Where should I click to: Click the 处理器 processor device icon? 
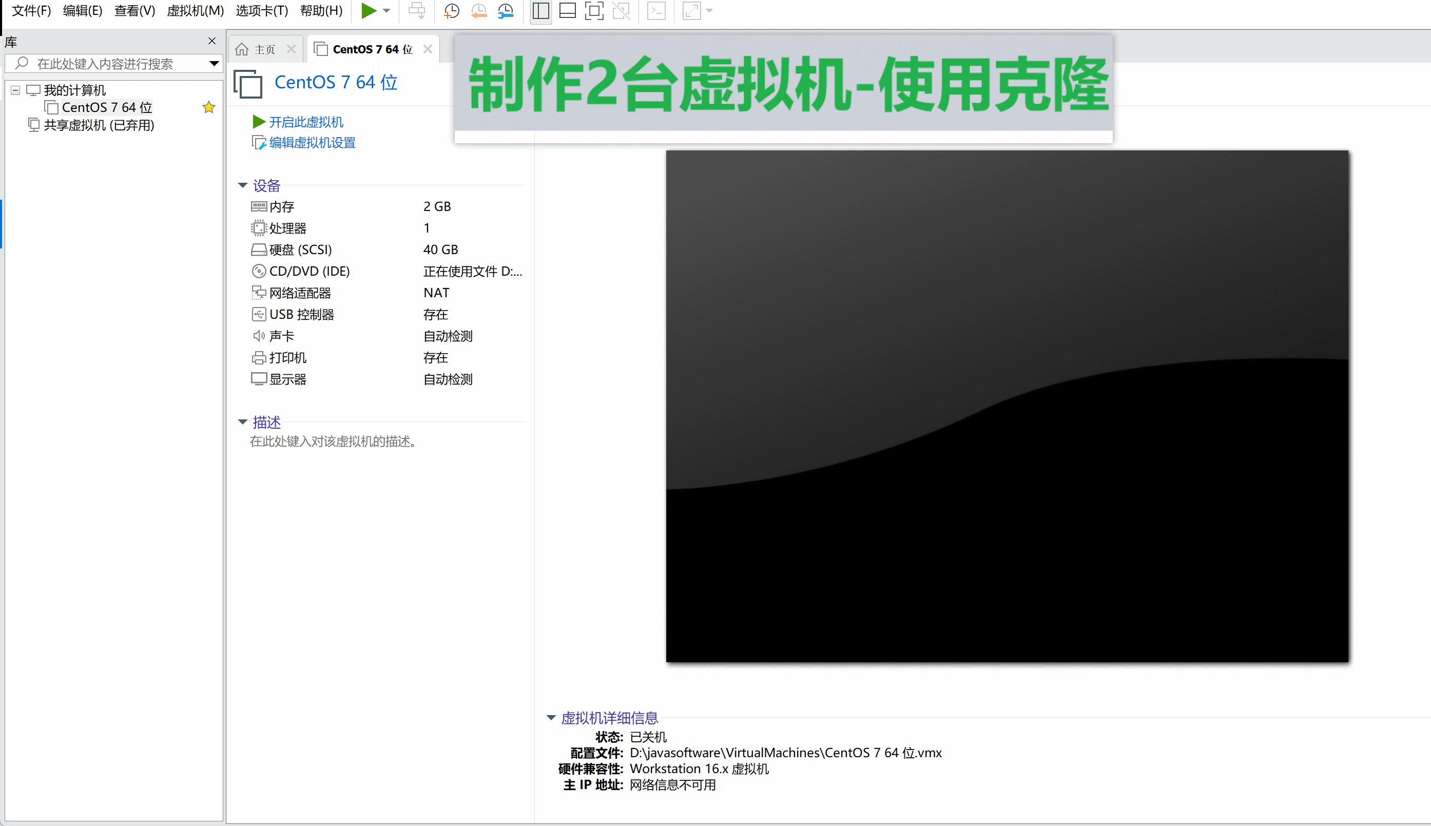click(259, 228)
